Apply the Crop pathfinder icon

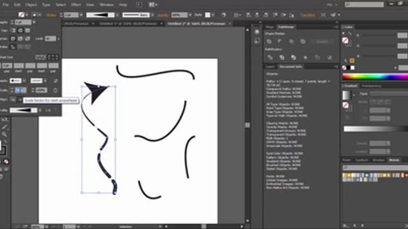[305, 57]
